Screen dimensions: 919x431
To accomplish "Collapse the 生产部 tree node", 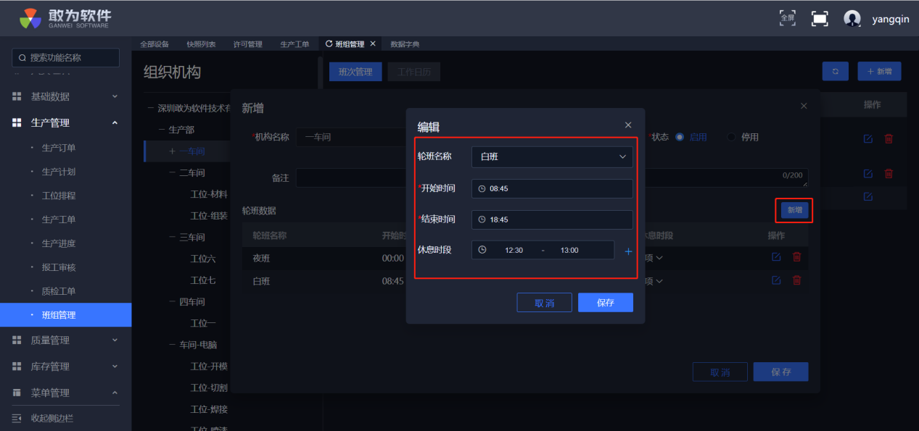I will tap(162, 130).
